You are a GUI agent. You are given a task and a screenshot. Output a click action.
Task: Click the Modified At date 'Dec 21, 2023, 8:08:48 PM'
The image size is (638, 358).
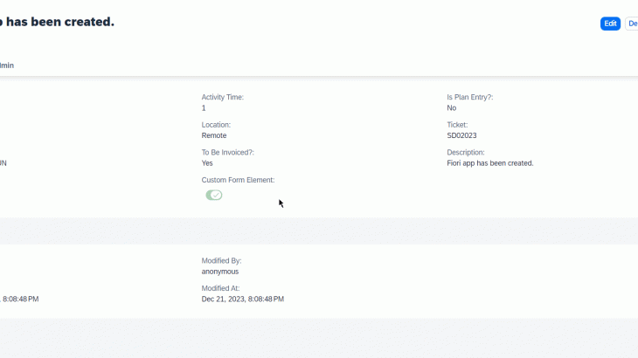[242, 299]
